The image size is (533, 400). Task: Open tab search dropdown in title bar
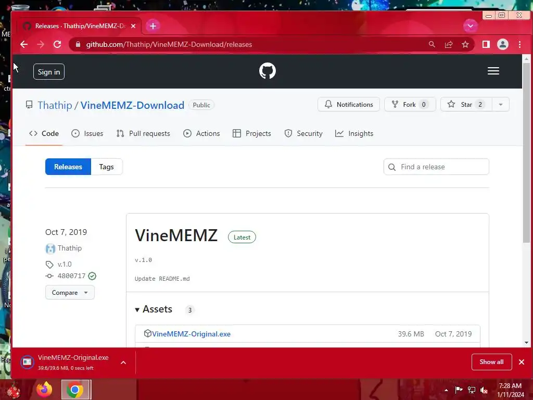point(471,26)
